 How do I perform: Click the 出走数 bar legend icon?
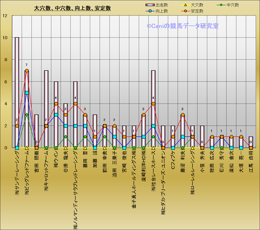150,5
